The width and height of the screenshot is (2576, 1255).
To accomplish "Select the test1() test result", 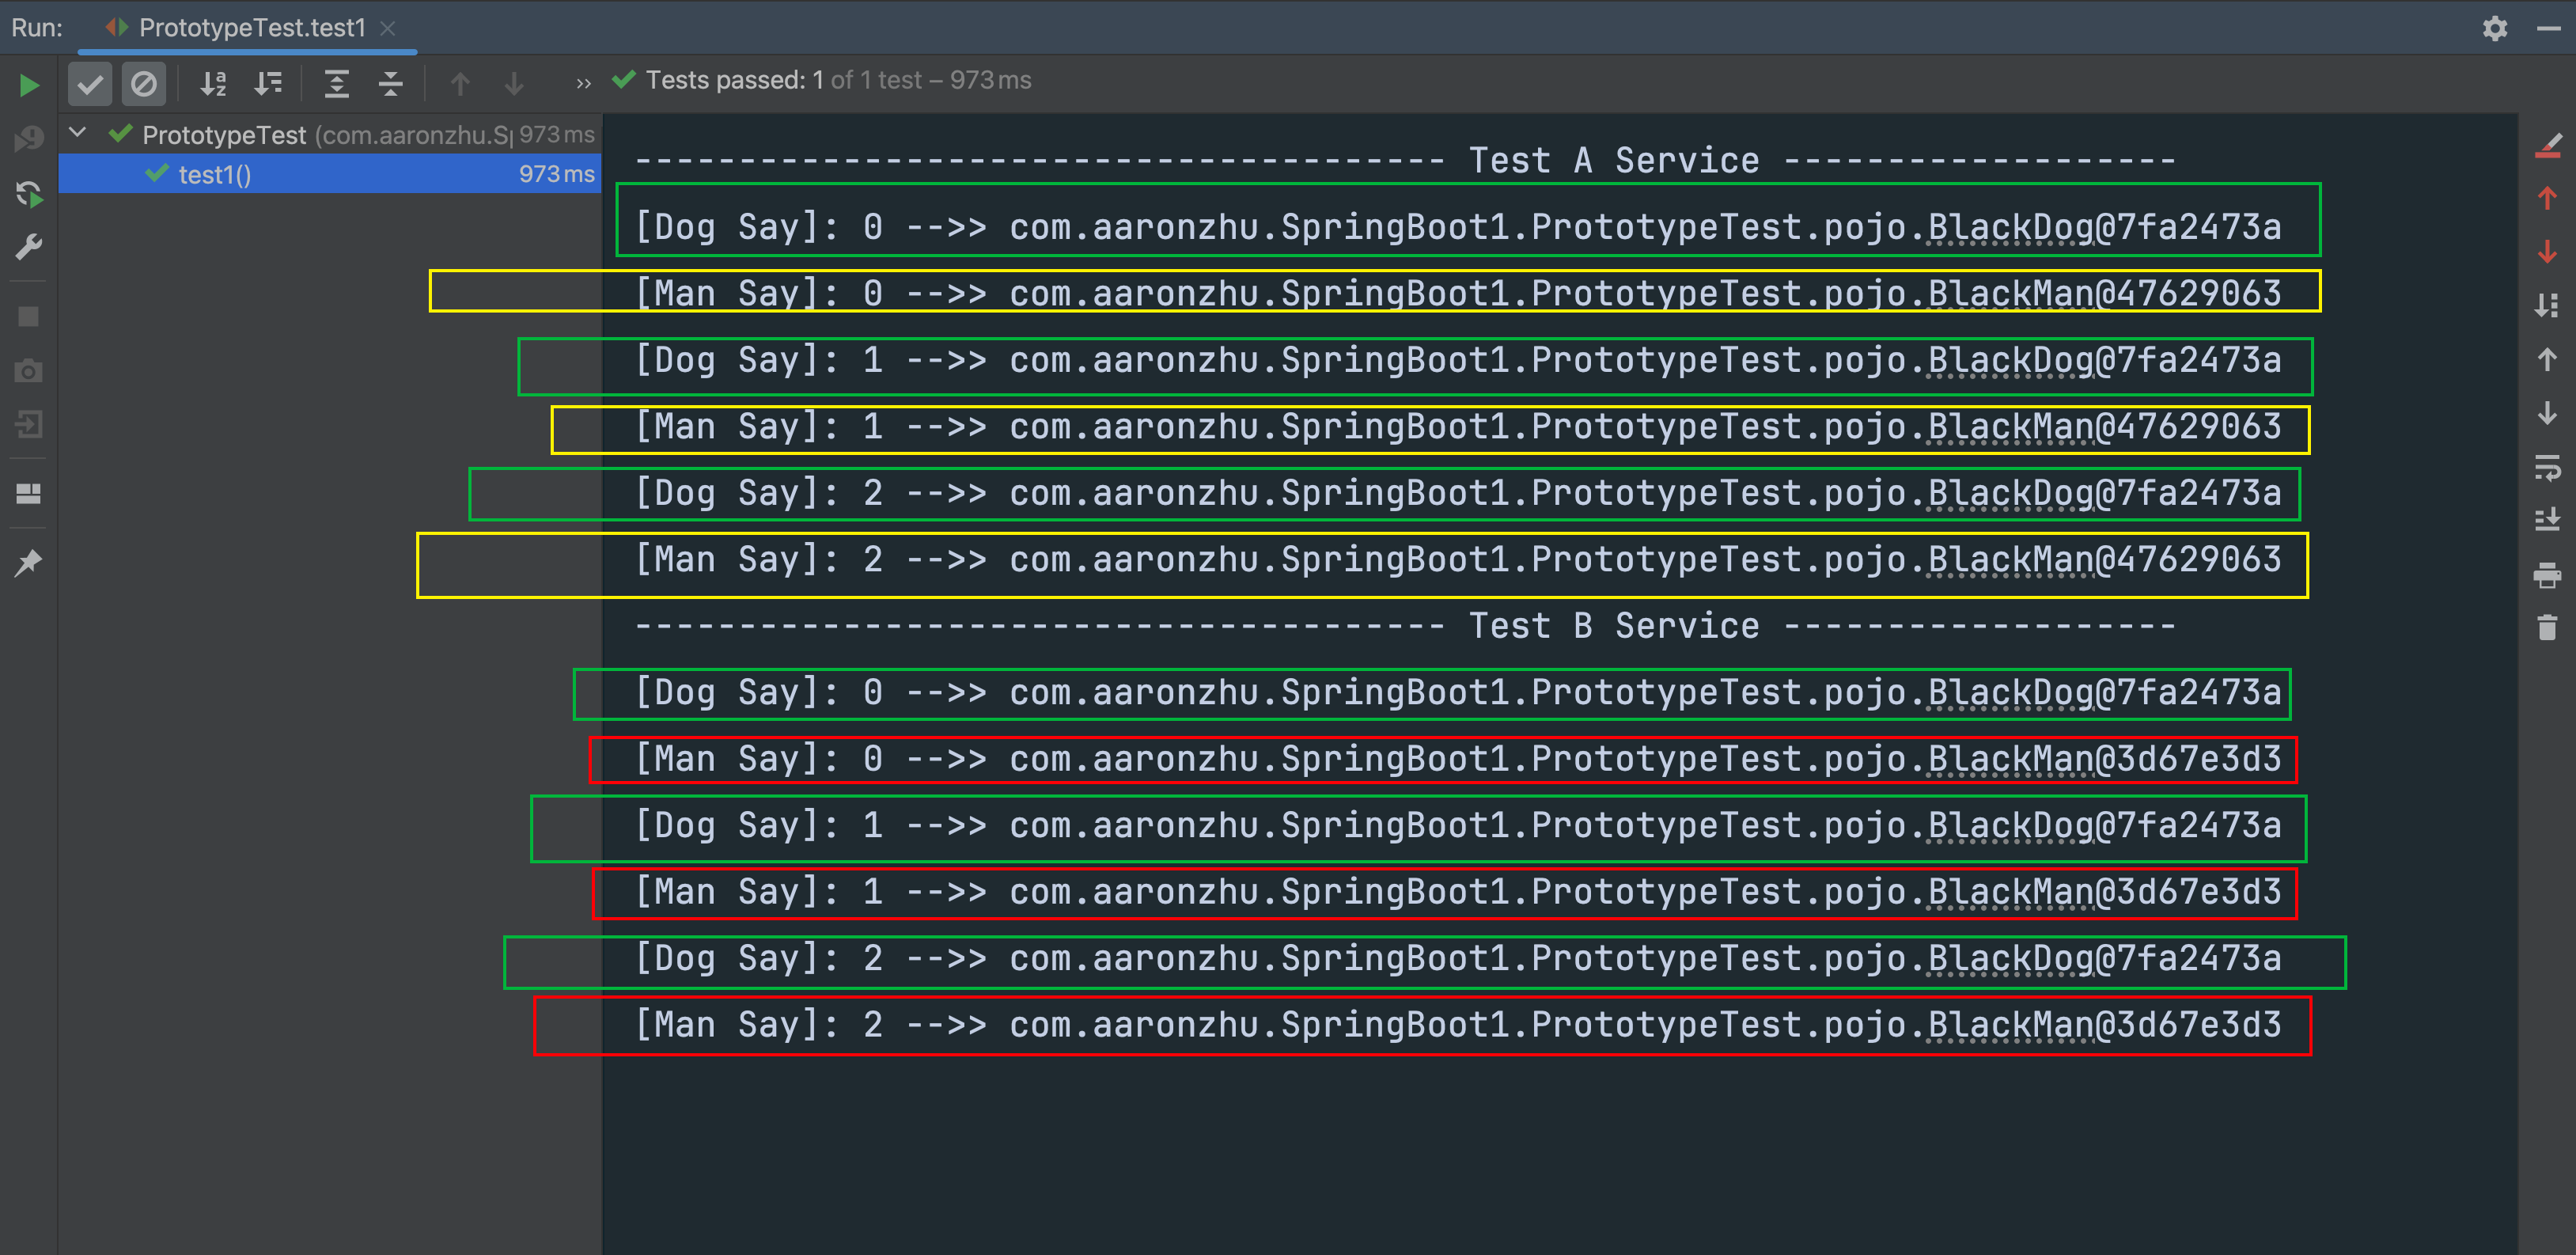I will click(x=214, y=175).
